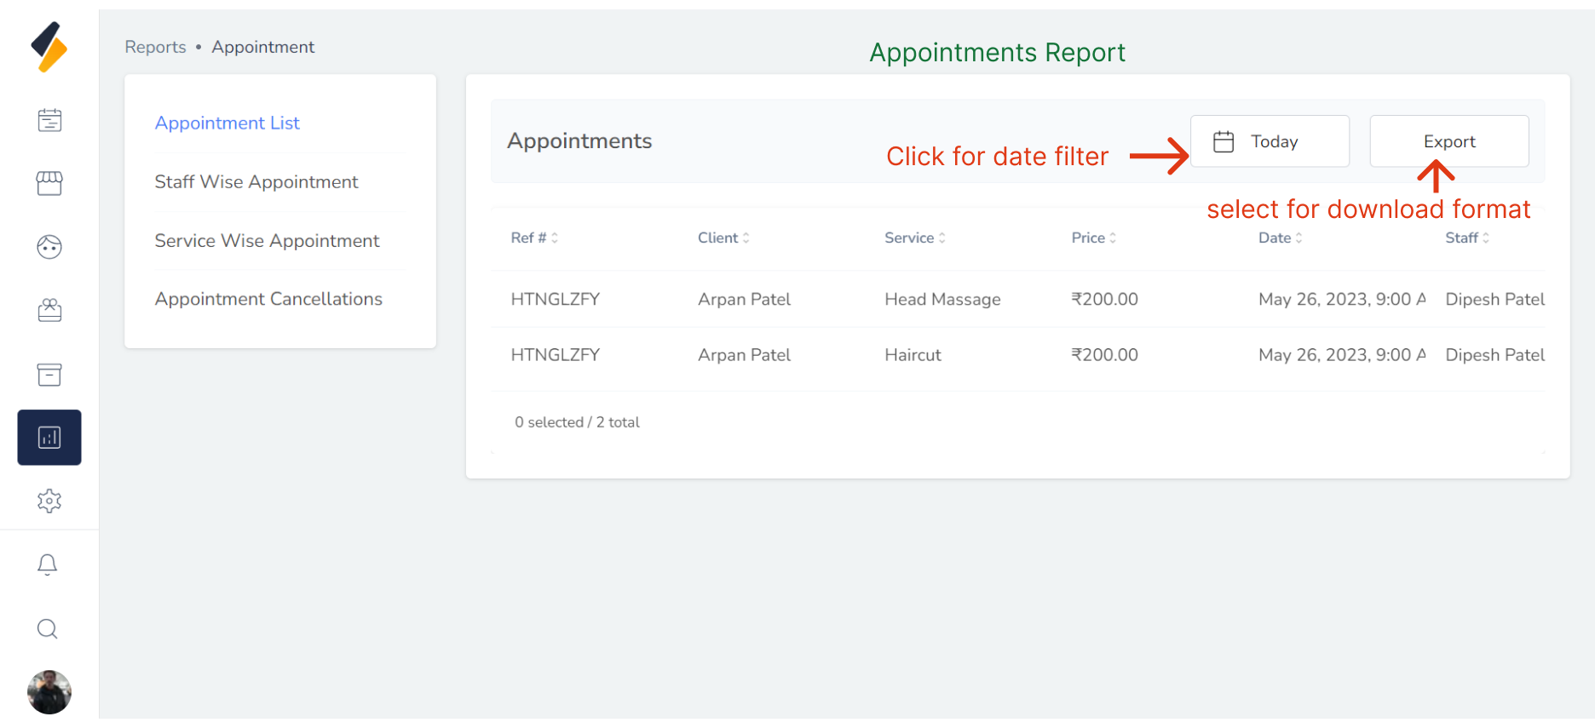
Task: Select the Head Massage appointment row
Action: pos(941,300)
